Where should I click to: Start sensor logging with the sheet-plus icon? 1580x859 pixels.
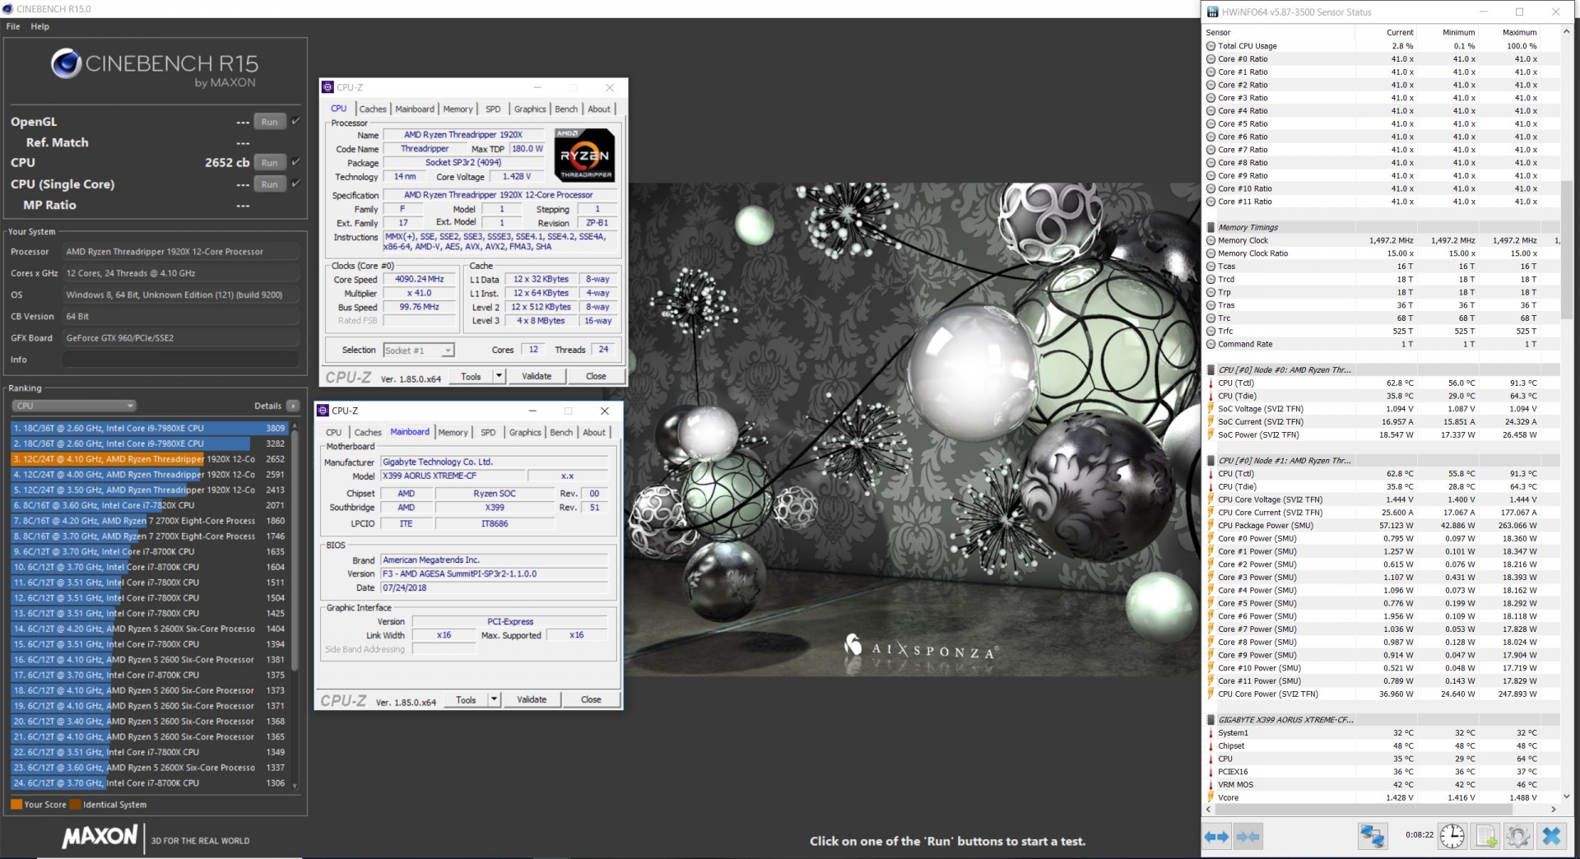[x=1486, y=837]
